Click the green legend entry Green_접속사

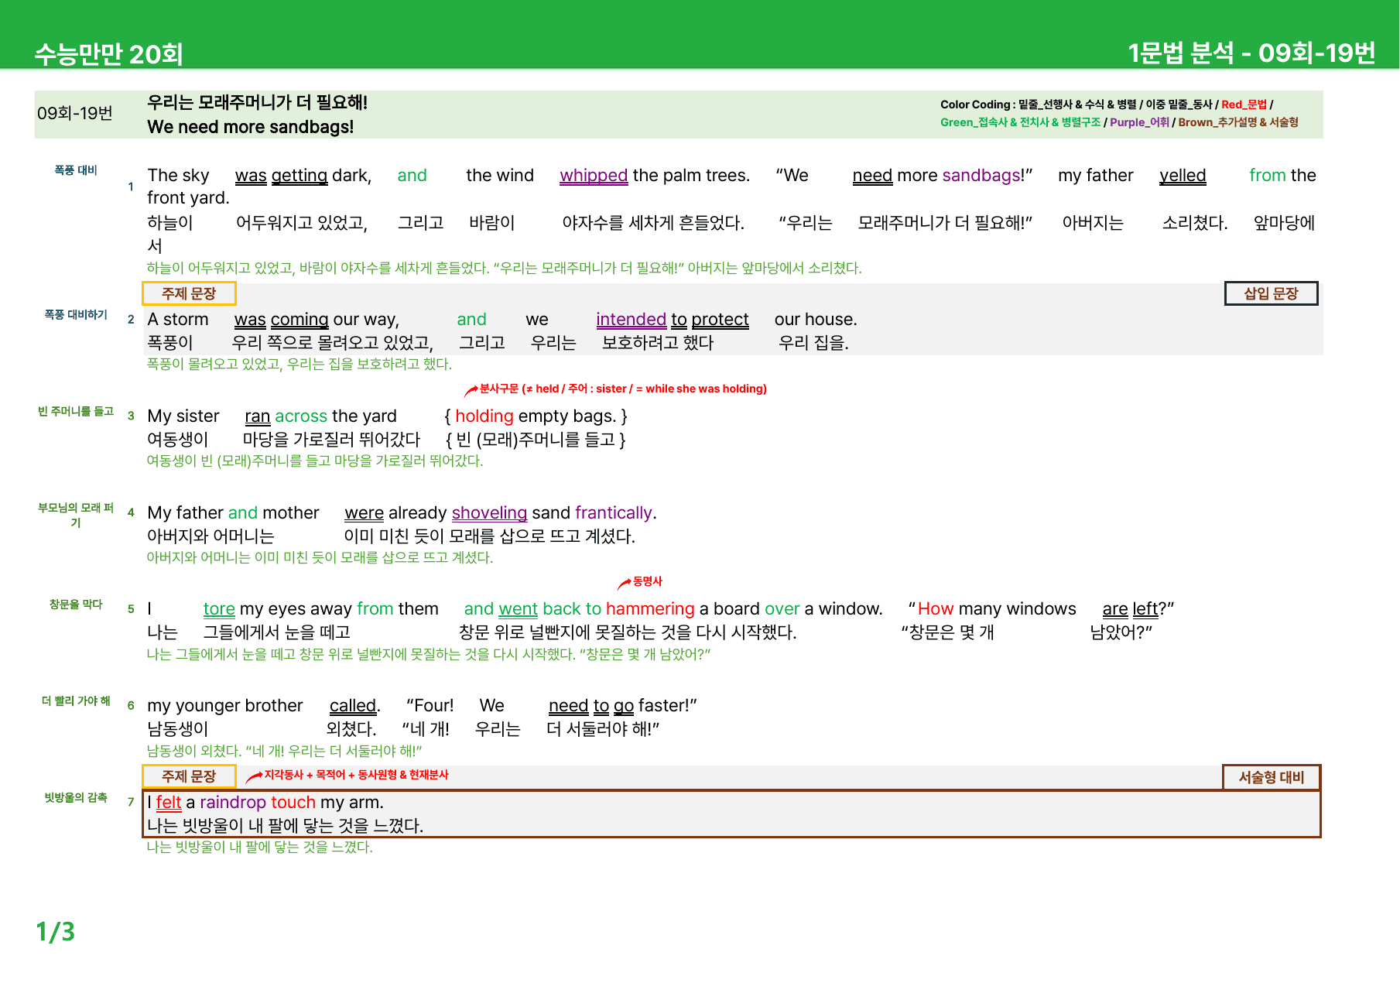click(974, 122)
